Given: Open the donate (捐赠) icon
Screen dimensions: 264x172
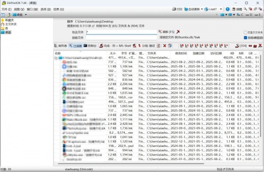Looking at the screenshot, I should [234, 9].
